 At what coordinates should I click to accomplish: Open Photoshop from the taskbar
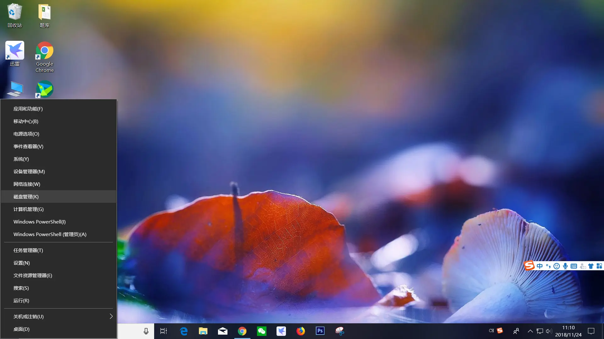click(320, 331)
